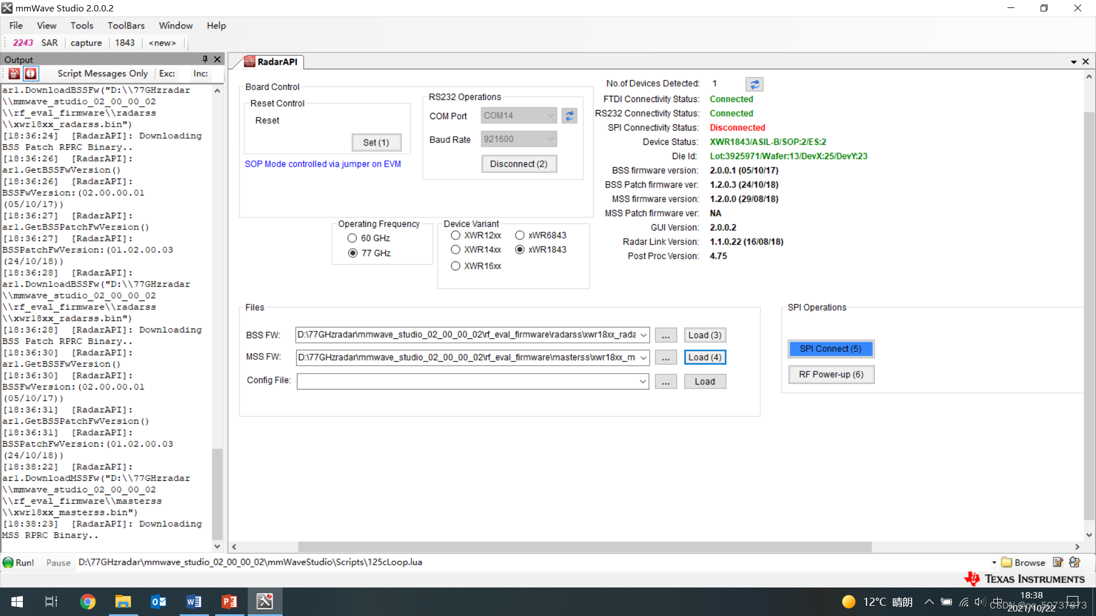Toggle Script Messages Only filter
This screenshot has width=1096, height=616.
pos(103,74)
